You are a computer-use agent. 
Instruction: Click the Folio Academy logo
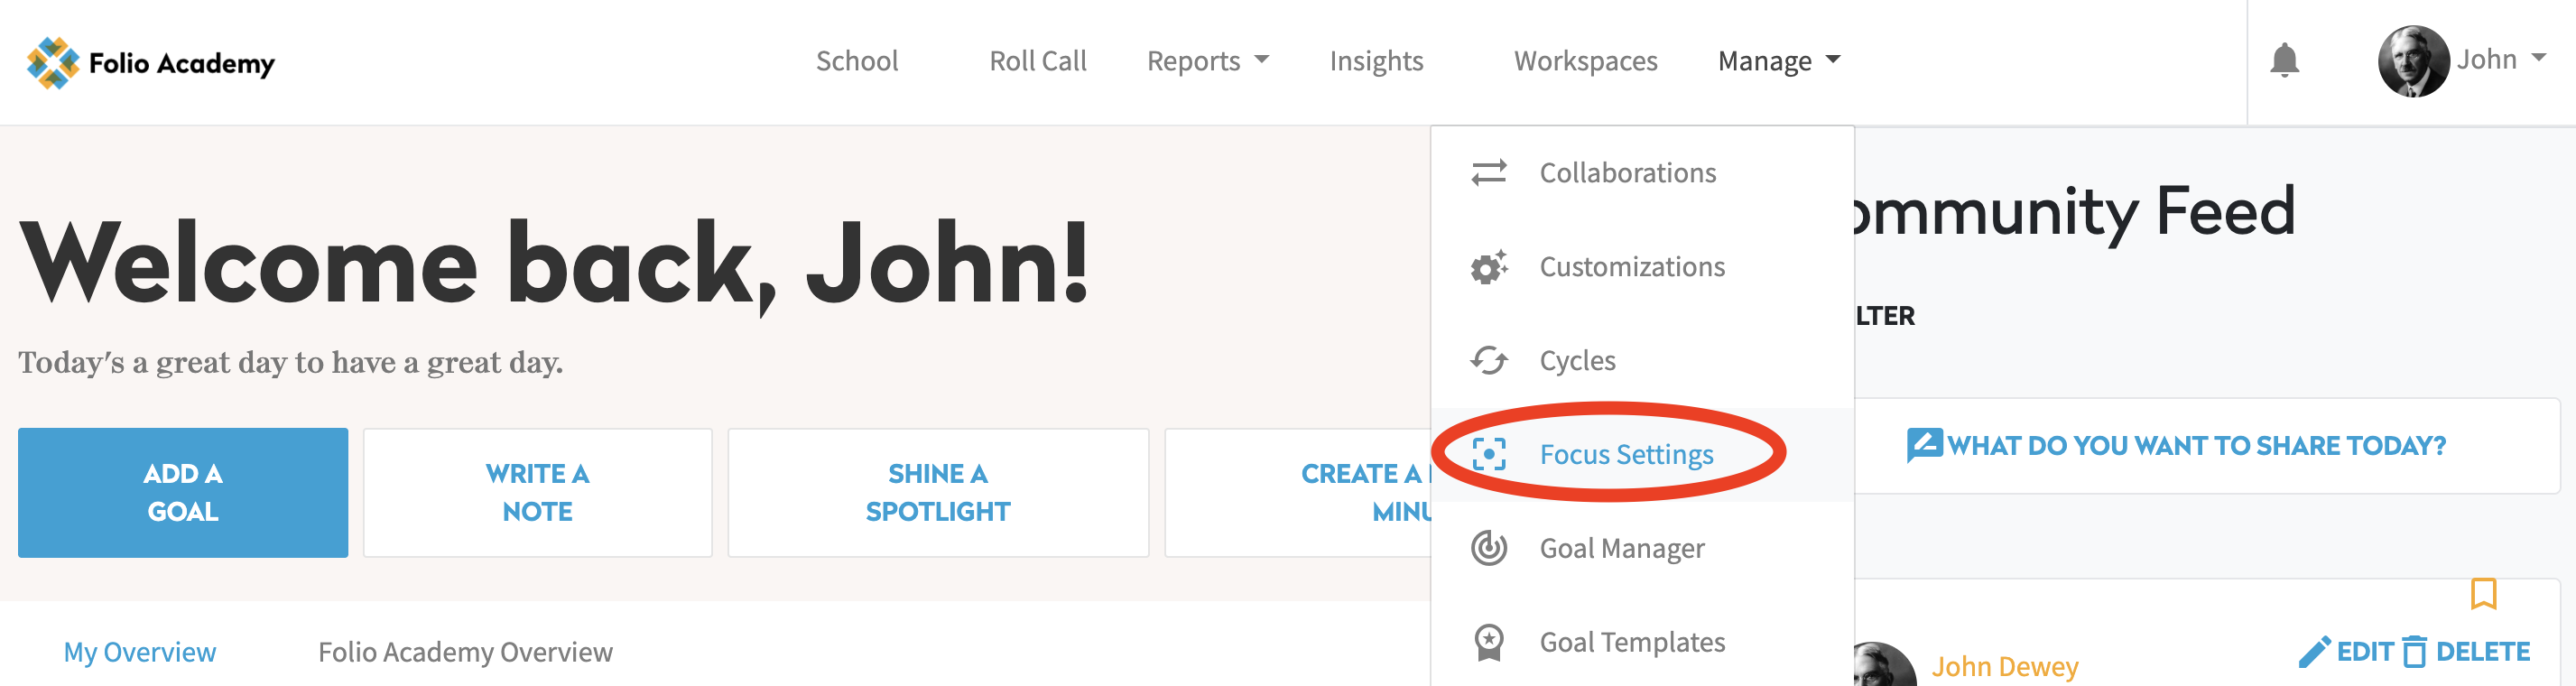(150, 62)
